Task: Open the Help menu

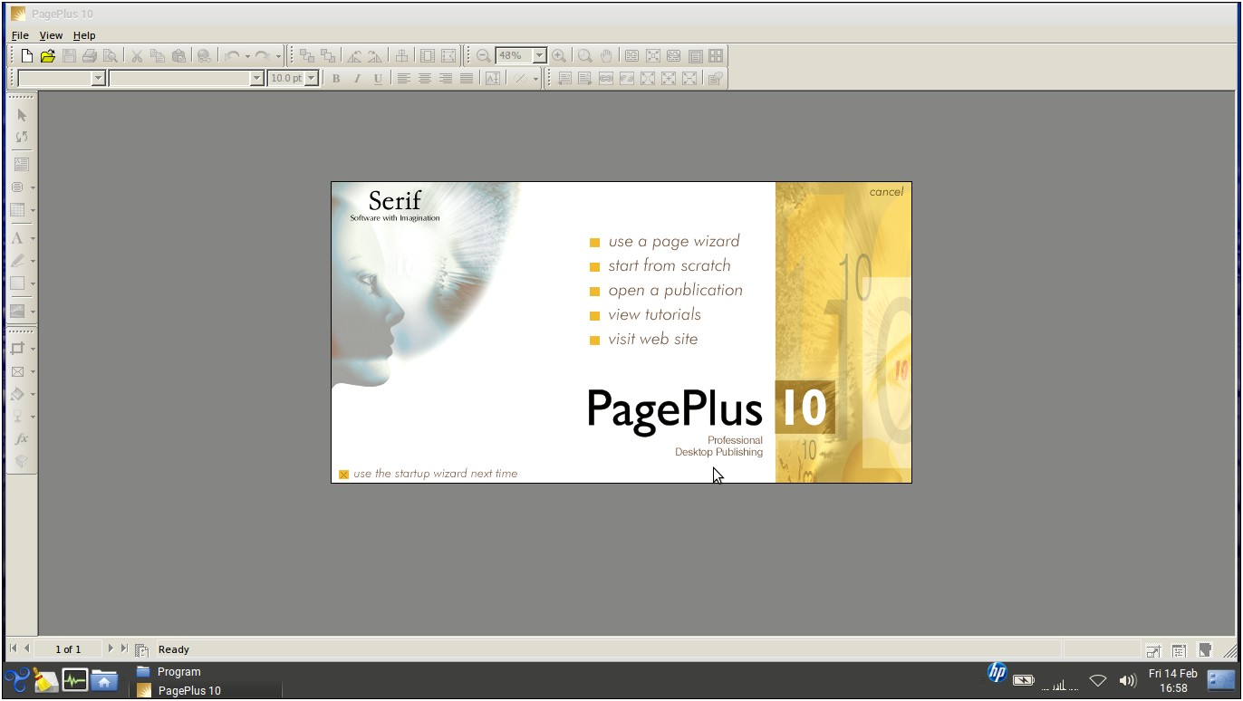Action: (x=84, y=35)
